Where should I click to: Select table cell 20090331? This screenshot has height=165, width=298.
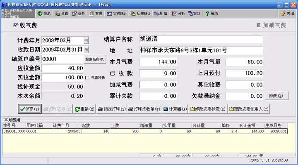276,131
